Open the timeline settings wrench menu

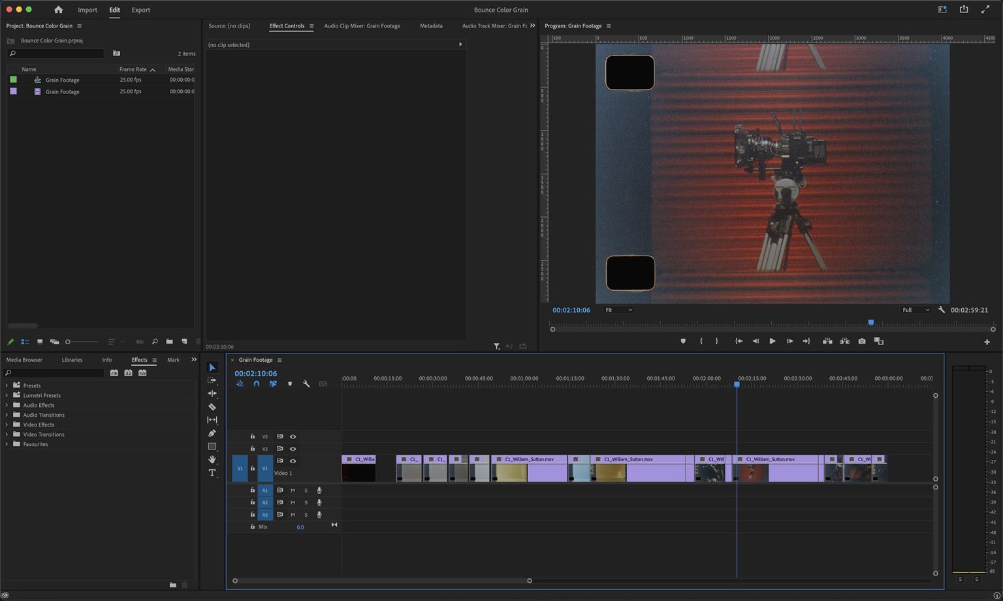pyautogui.click(x=306, y=384)
